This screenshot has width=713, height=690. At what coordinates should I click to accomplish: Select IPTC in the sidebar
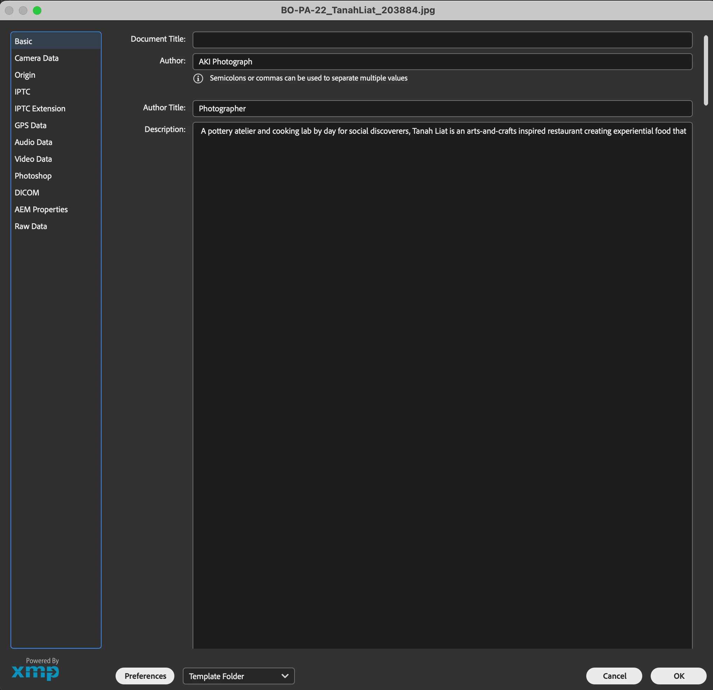tap(22, 92)
